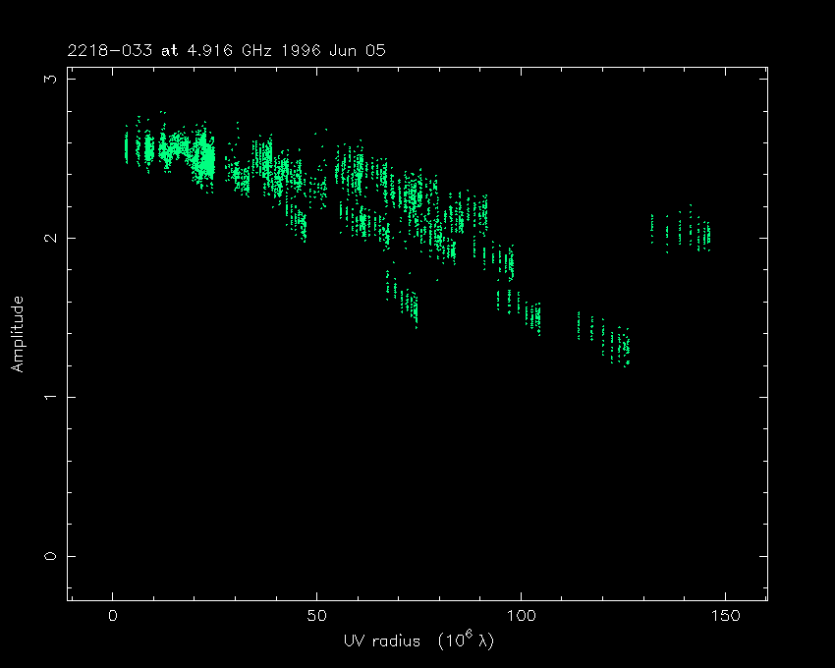Click the y-axis tick label '1'
This screenshot has height=668, width=835.
[53, 397]
